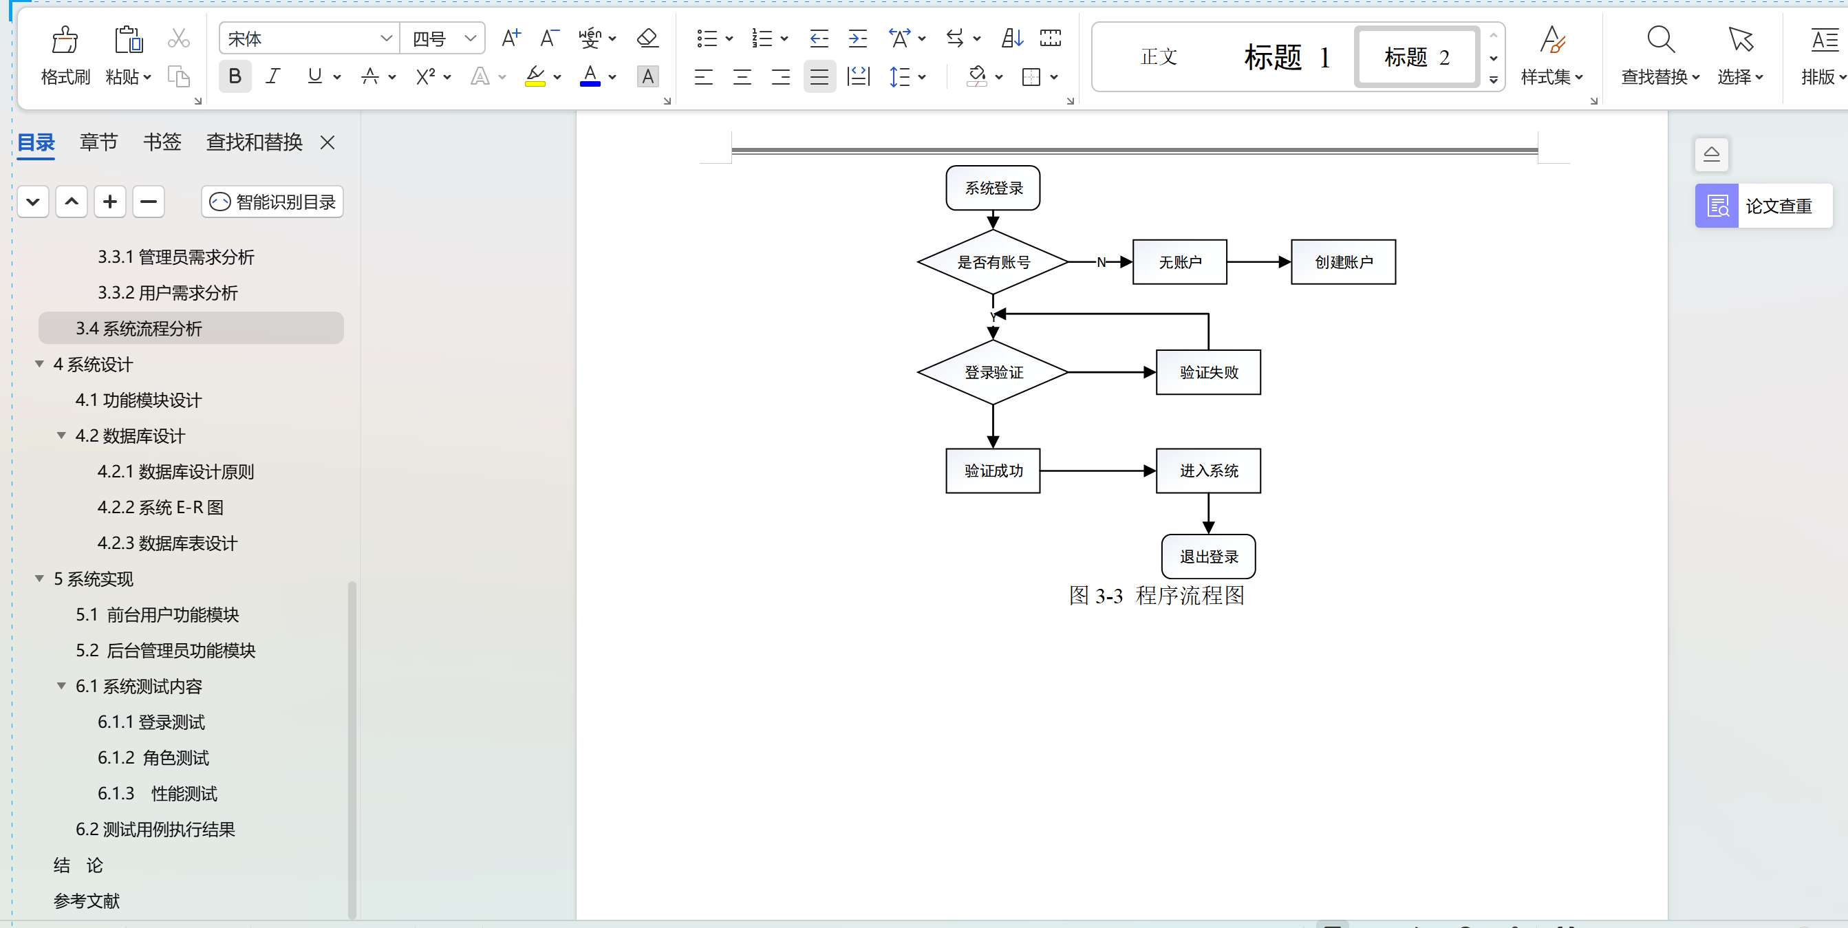1848x928 pixels.
Task: Open the 查找替换 magnifier tool
Action: click(1660, 41)
